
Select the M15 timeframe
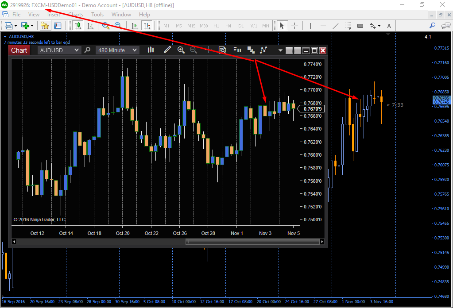point(191,26)
